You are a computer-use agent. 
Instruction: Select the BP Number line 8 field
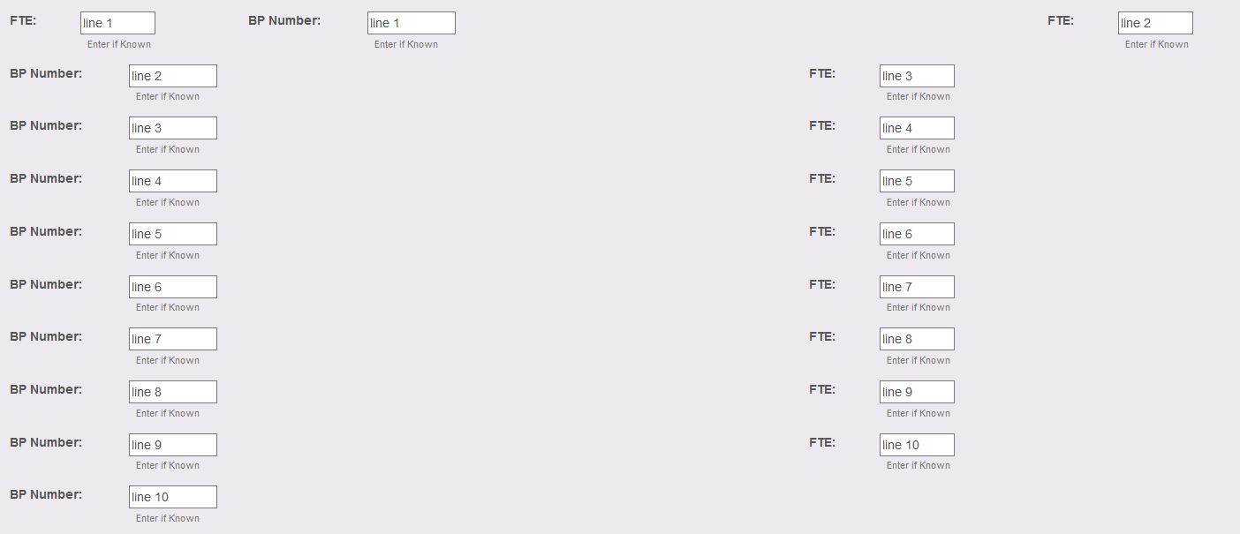point(172,392)
